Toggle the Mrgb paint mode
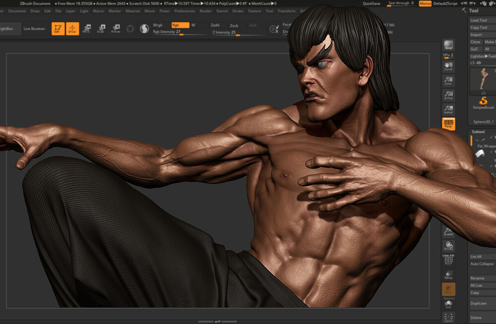Image resolution: width=496 pixels, height=324 pixels. click(158, 25)
